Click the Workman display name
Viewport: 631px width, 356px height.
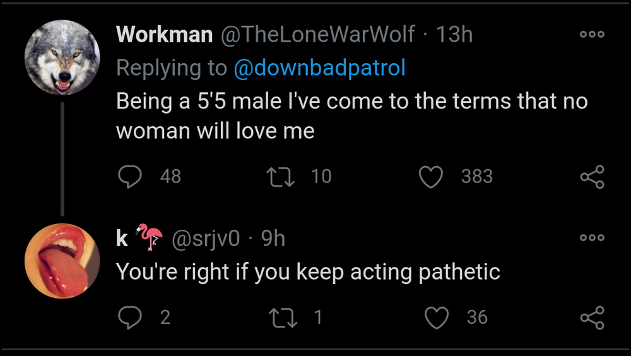click(x=164, y=35)
